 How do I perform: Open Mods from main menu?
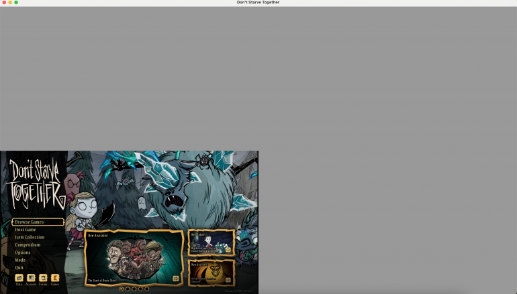click(20, 260)
